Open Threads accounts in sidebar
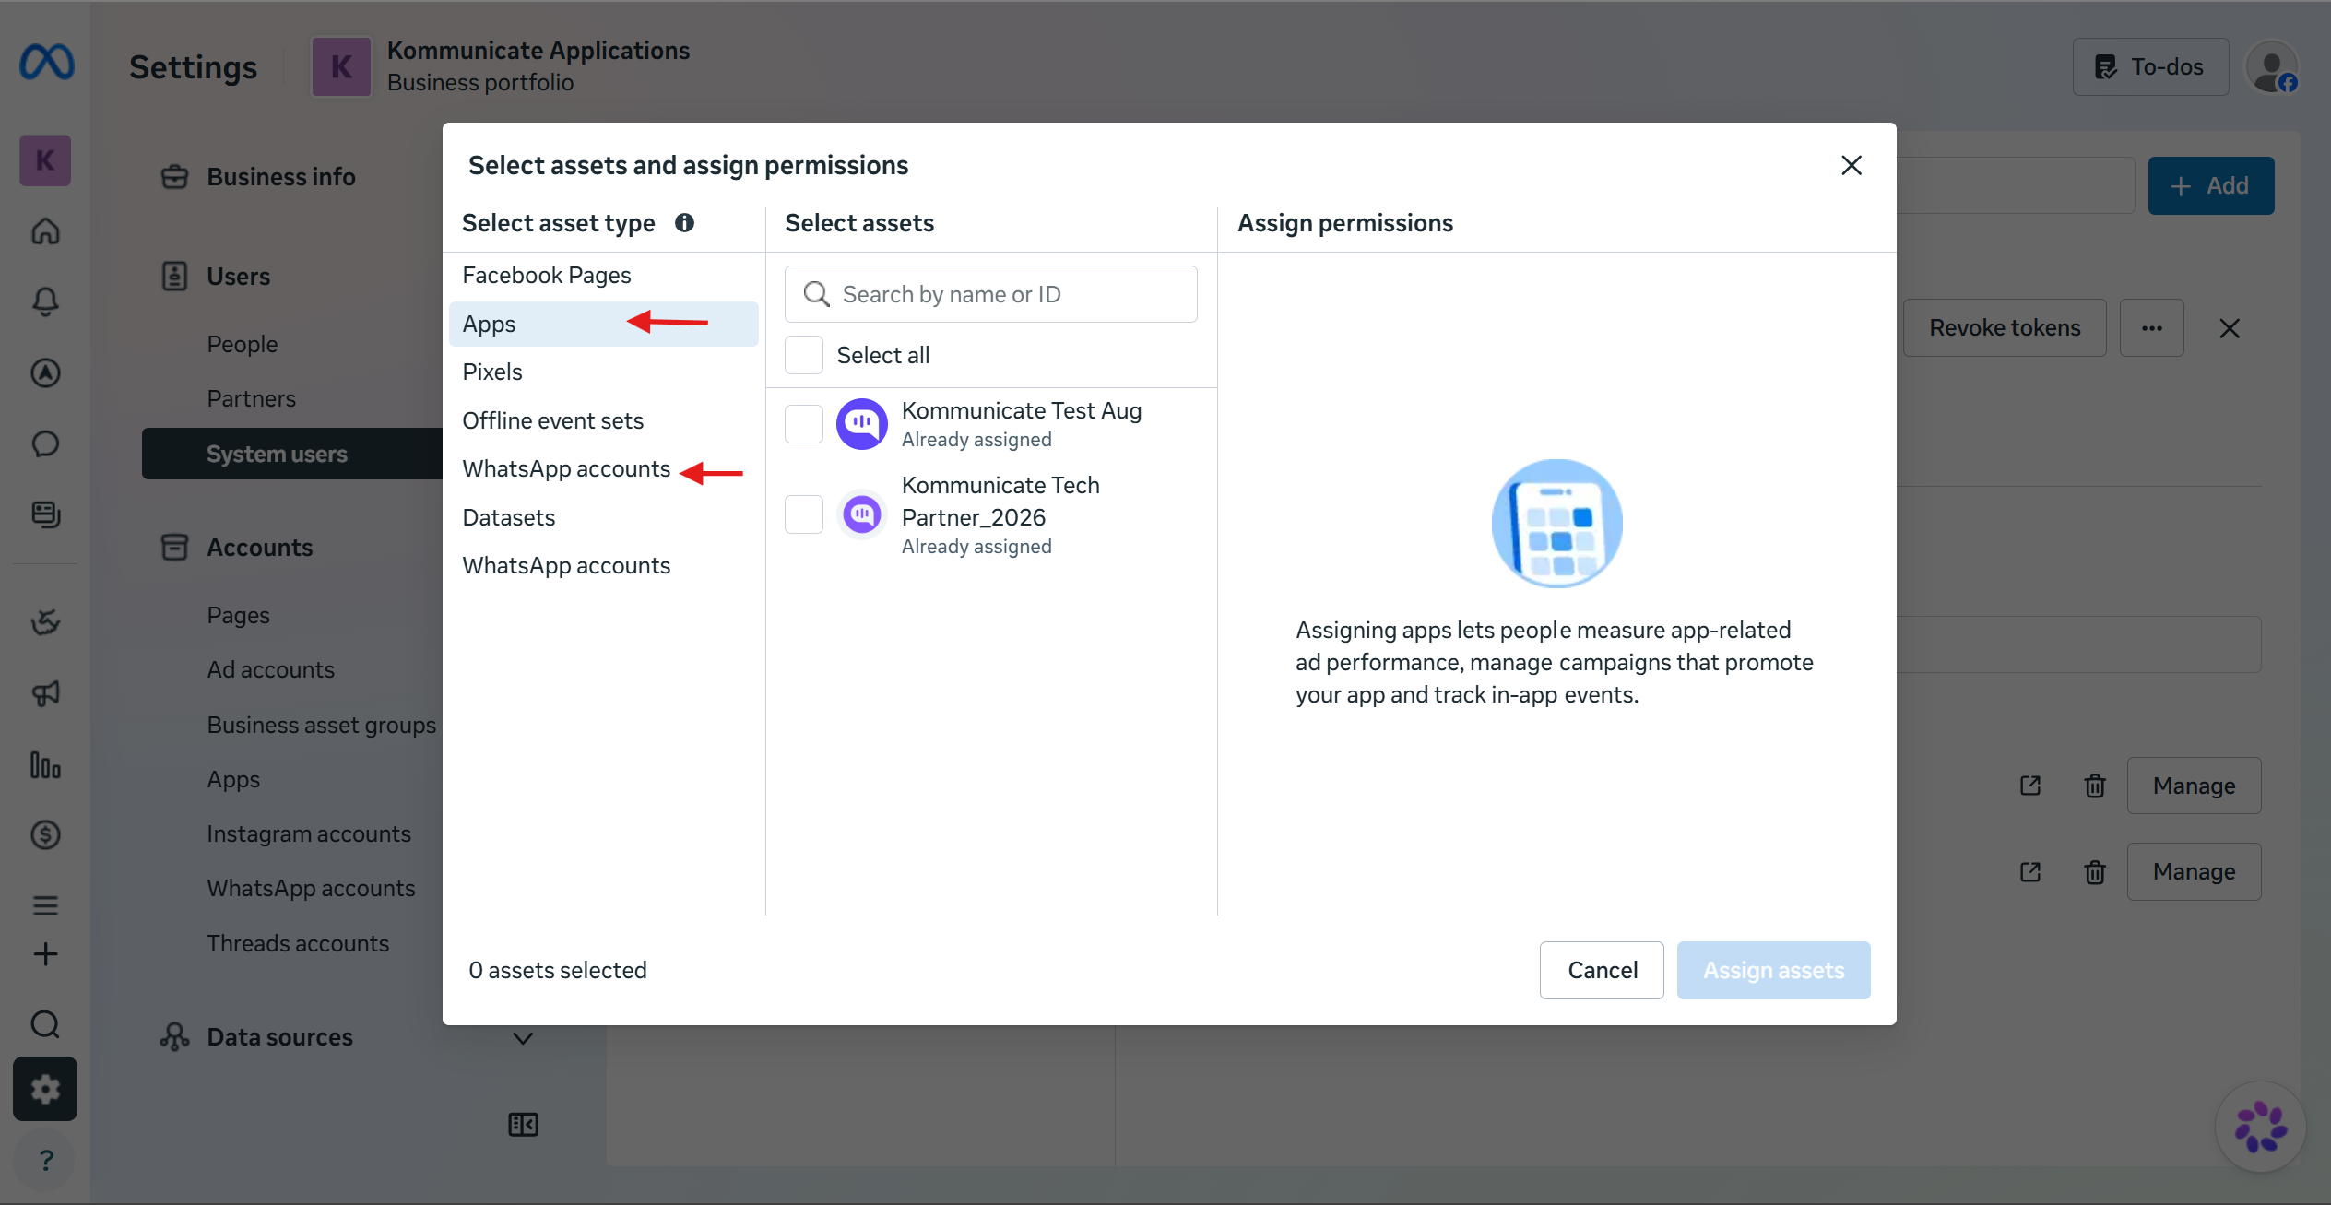Viewport: 2331px width, 1205px height. click(x=297, y=943)
